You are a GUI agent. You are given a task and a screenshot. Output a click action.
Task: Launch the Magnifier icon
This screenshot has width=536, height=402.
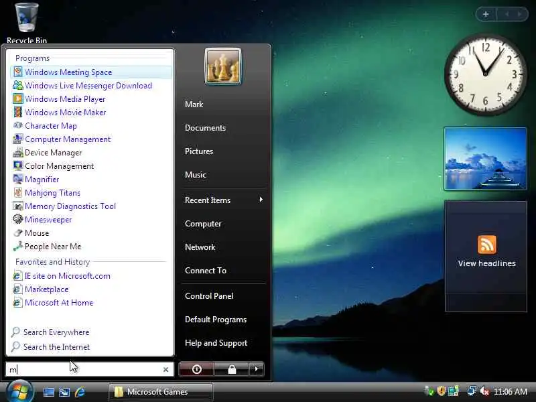[18, 179]
